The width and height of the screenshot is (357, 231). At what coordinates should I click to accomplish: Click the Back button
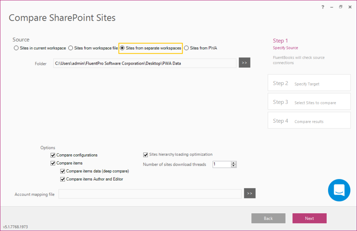point(268,218)
